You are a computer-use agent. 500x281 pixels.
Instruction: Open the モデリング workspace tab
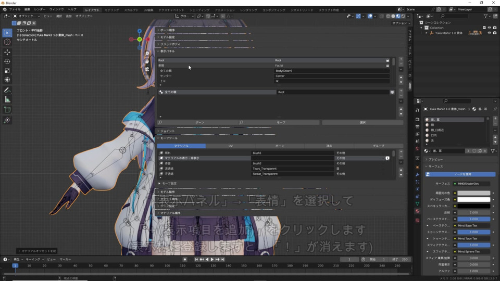pos(111,10)
